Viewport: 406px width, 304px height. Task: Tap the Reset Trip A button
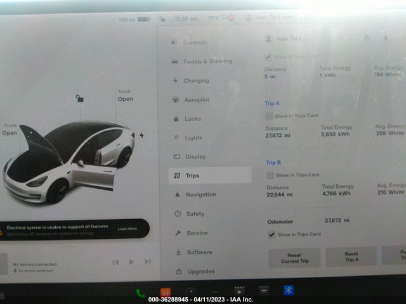pos(351,257)
